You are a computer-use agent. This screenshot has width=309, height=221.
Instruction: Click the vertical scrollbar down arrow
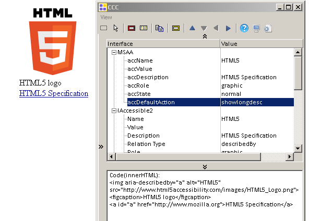(x=298, y=149)
